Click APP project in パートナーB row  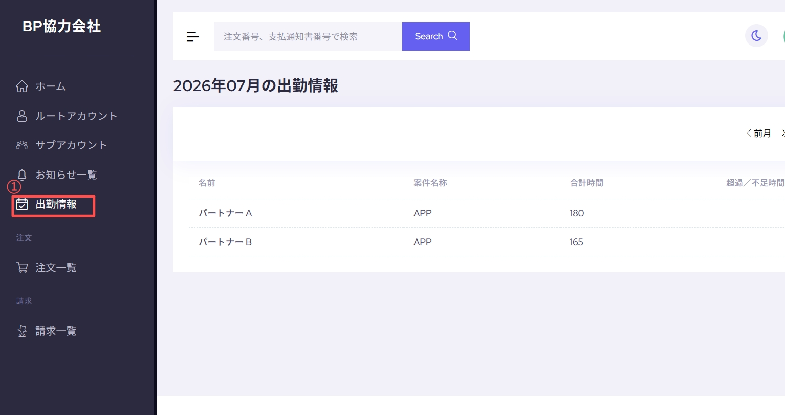point(423,242)
